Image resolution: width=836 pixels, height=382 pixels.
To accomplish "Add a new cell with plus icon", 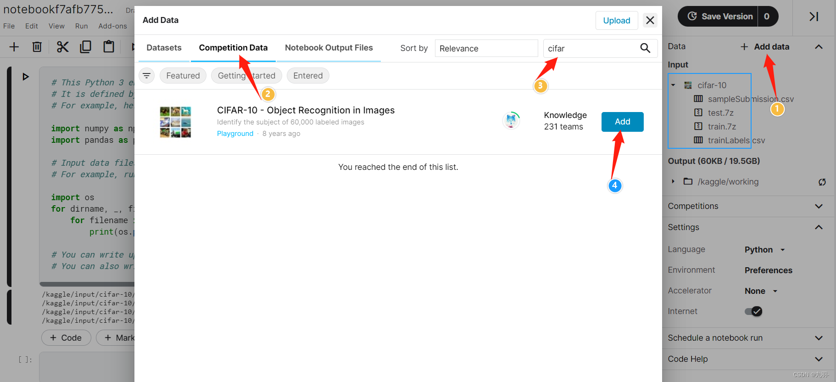I will pos(14,47).
